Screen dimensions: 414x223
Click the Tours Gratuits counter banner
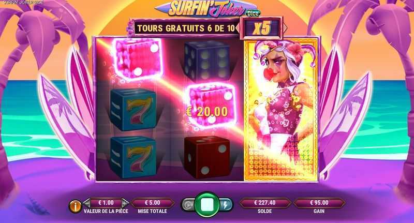(x=186, y=28)
